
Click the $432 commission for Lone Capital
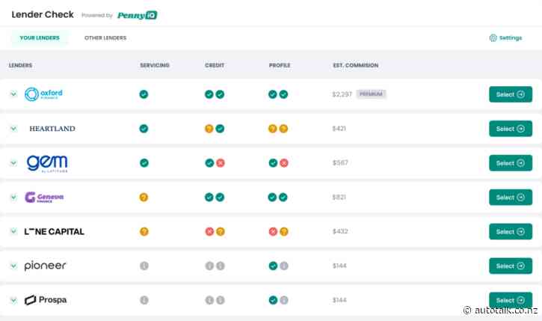click(340, 231)
